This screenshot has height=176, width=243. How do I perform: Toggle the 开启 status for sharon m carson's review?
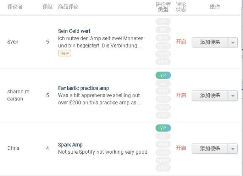tap(181, 95)
